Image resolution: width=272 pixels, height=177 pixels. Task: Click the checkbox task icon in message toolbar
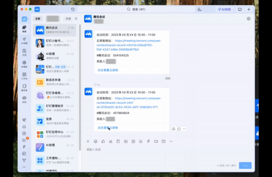point(141,141)
